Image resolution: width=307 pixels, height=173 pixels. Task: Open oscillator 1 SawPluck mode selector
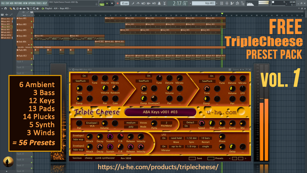[81, 81]
